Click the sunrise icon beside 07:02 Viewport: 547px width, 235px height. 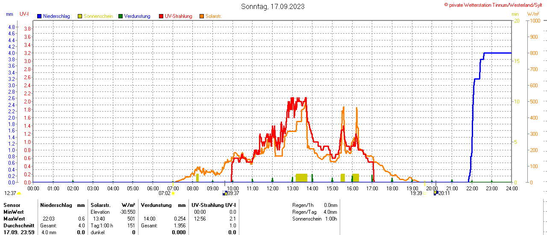coord(173,193)
